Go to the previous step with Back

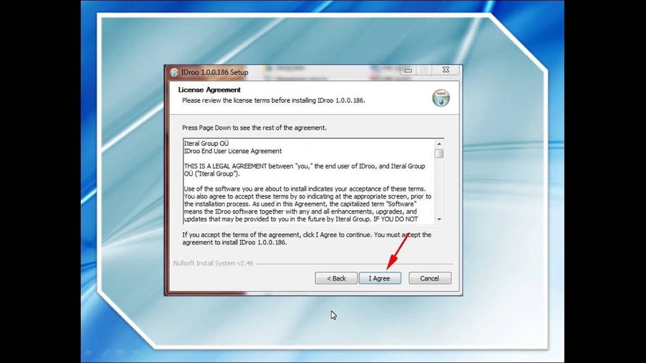pos(336,278)
